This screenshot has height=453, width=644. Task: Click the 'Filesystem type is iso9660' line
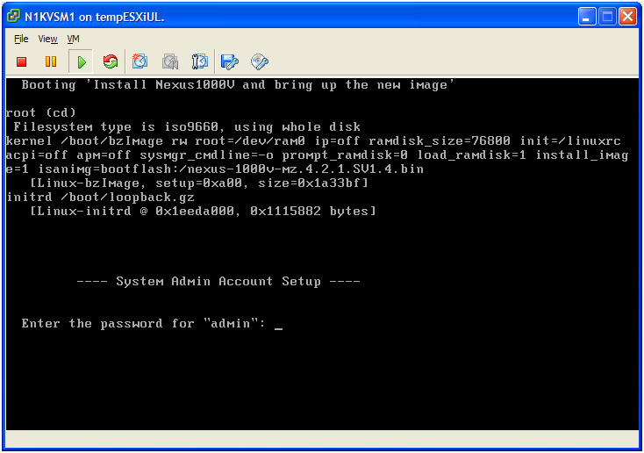(187, 126)
